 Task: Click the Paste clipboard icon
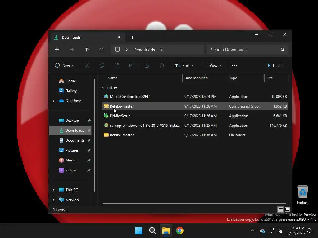tap(117, 65)
